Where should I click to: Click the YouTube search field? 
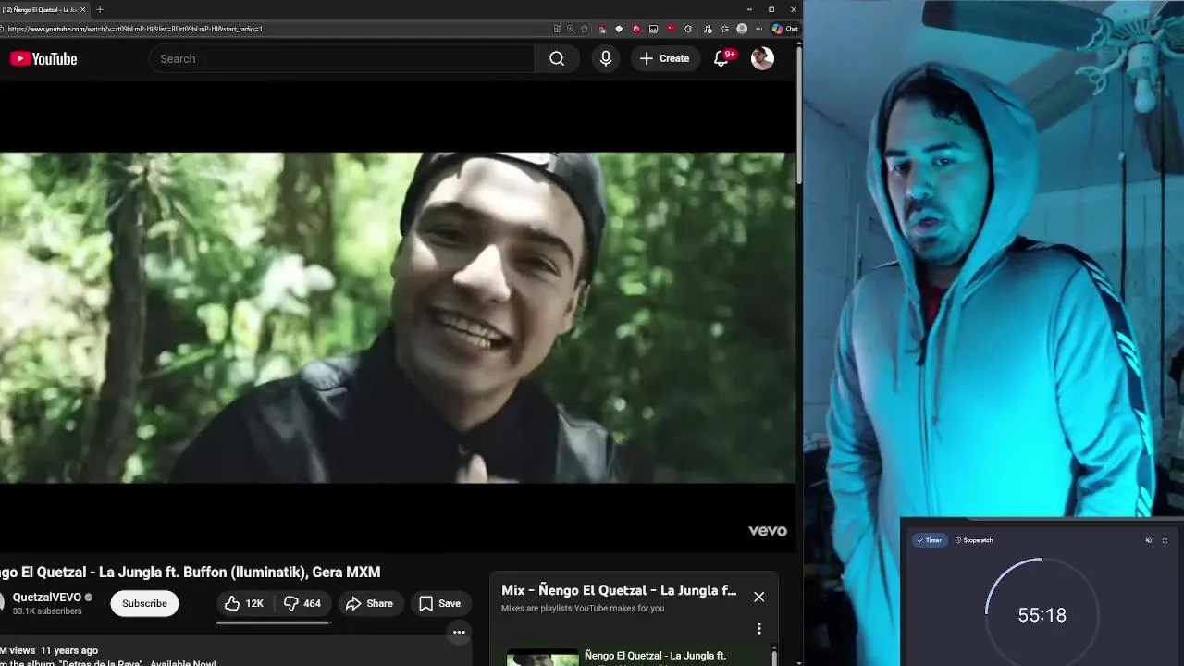pyautogui.click(x=341, y=58)
